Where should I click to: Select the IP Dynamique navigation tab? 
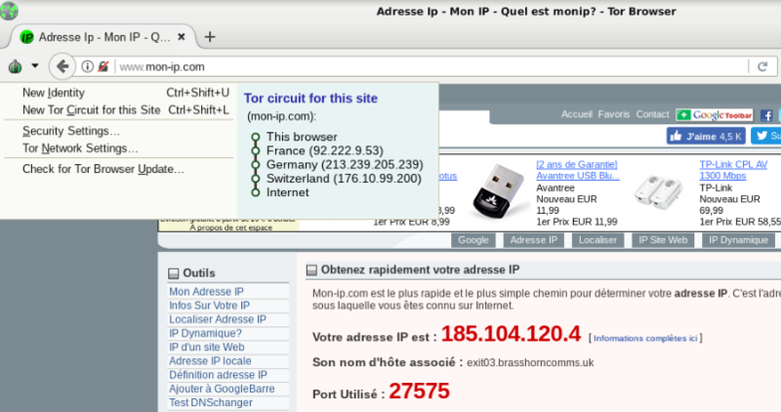738,240
